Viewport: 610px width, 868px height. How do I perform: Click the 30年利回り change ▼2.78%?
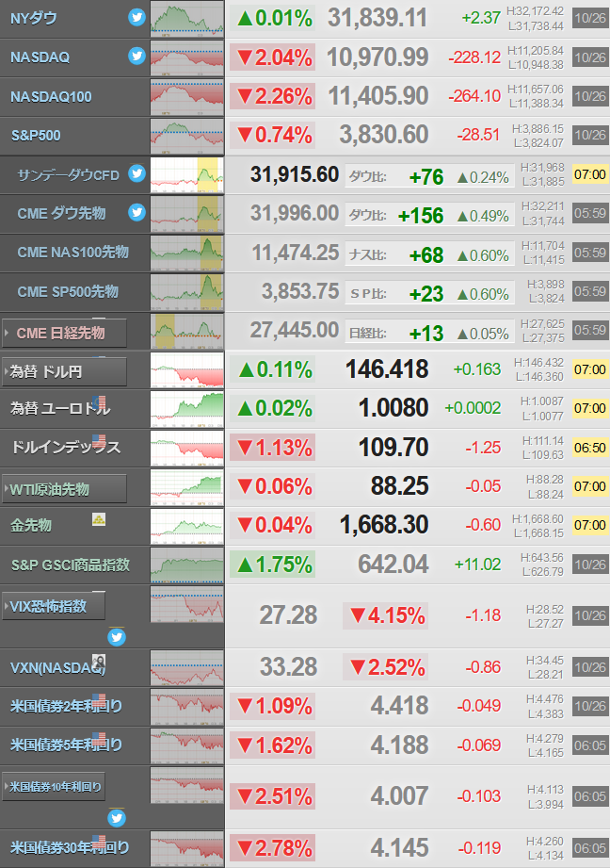pos(273,848)
